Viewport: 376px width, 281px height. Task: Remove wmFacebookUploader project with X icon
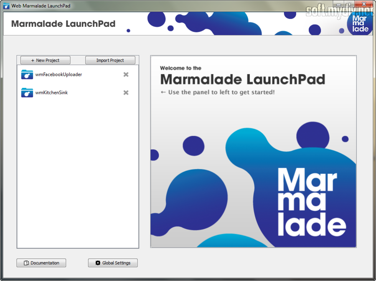coord(126,75)
